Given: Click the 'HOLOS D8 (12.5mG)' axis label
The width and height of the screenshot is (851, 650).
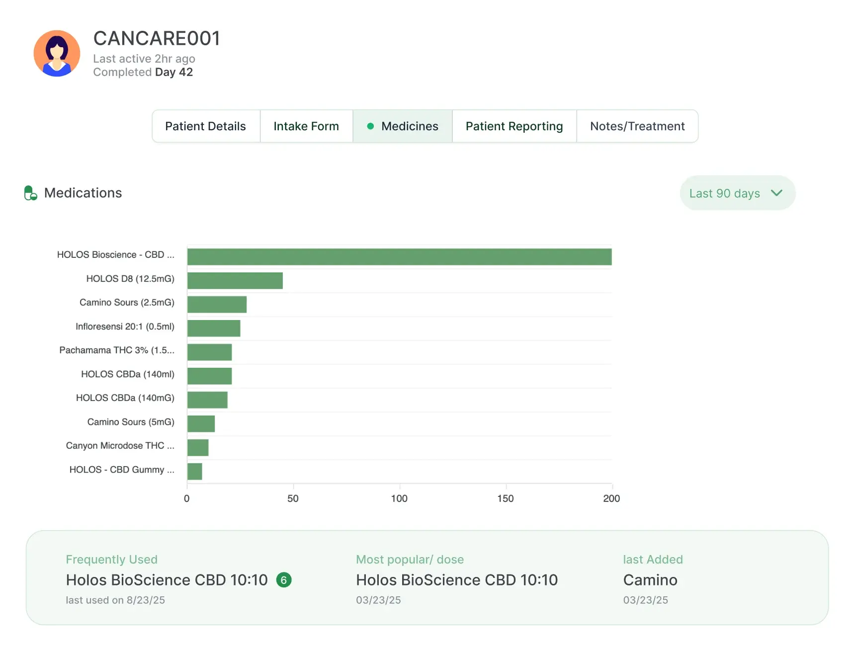Looking at the screenshot, I should click(x=130, y=279).
